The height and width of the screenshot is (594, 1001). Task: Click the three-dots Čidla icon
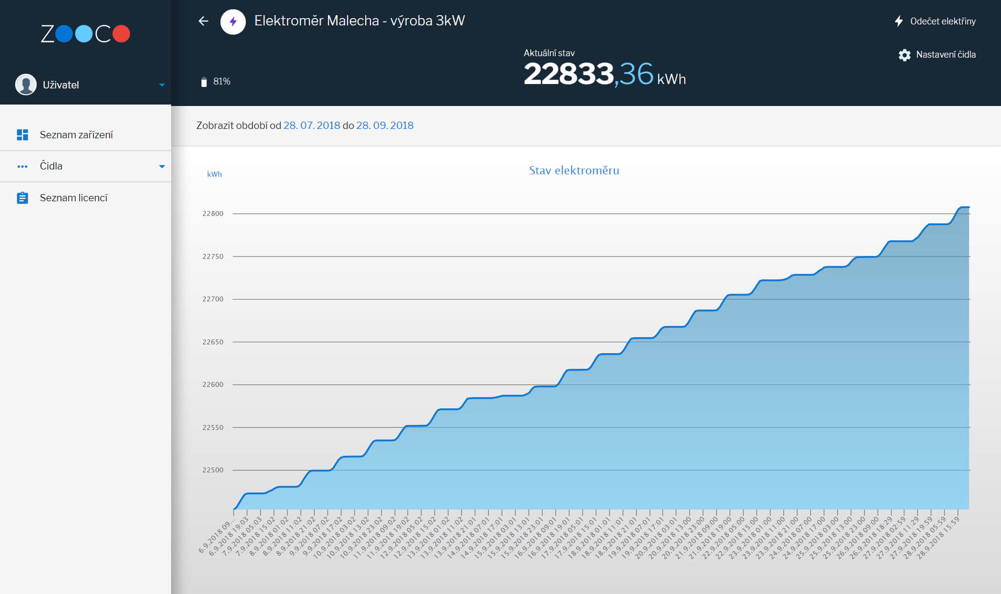(22, 167)
